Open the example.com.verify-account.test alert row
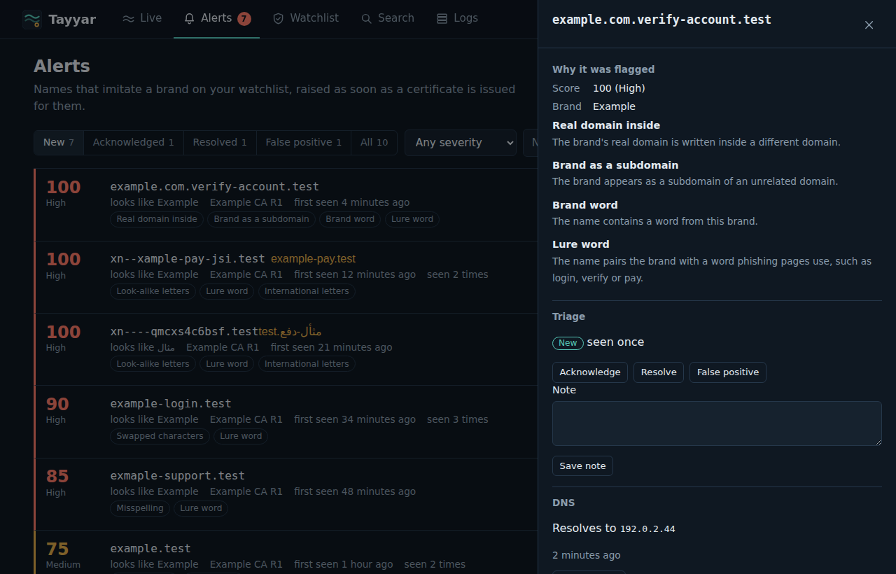Image resolution: width=896 pixels, height=574 pixels. point(286,204)
